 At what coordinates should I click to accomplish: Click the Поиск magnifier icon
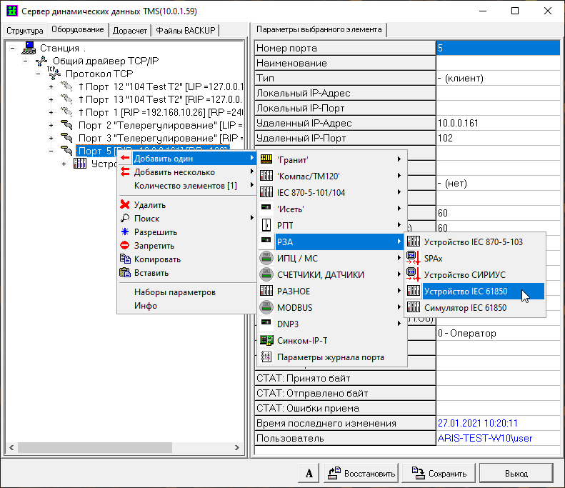[x=125, y=219]
